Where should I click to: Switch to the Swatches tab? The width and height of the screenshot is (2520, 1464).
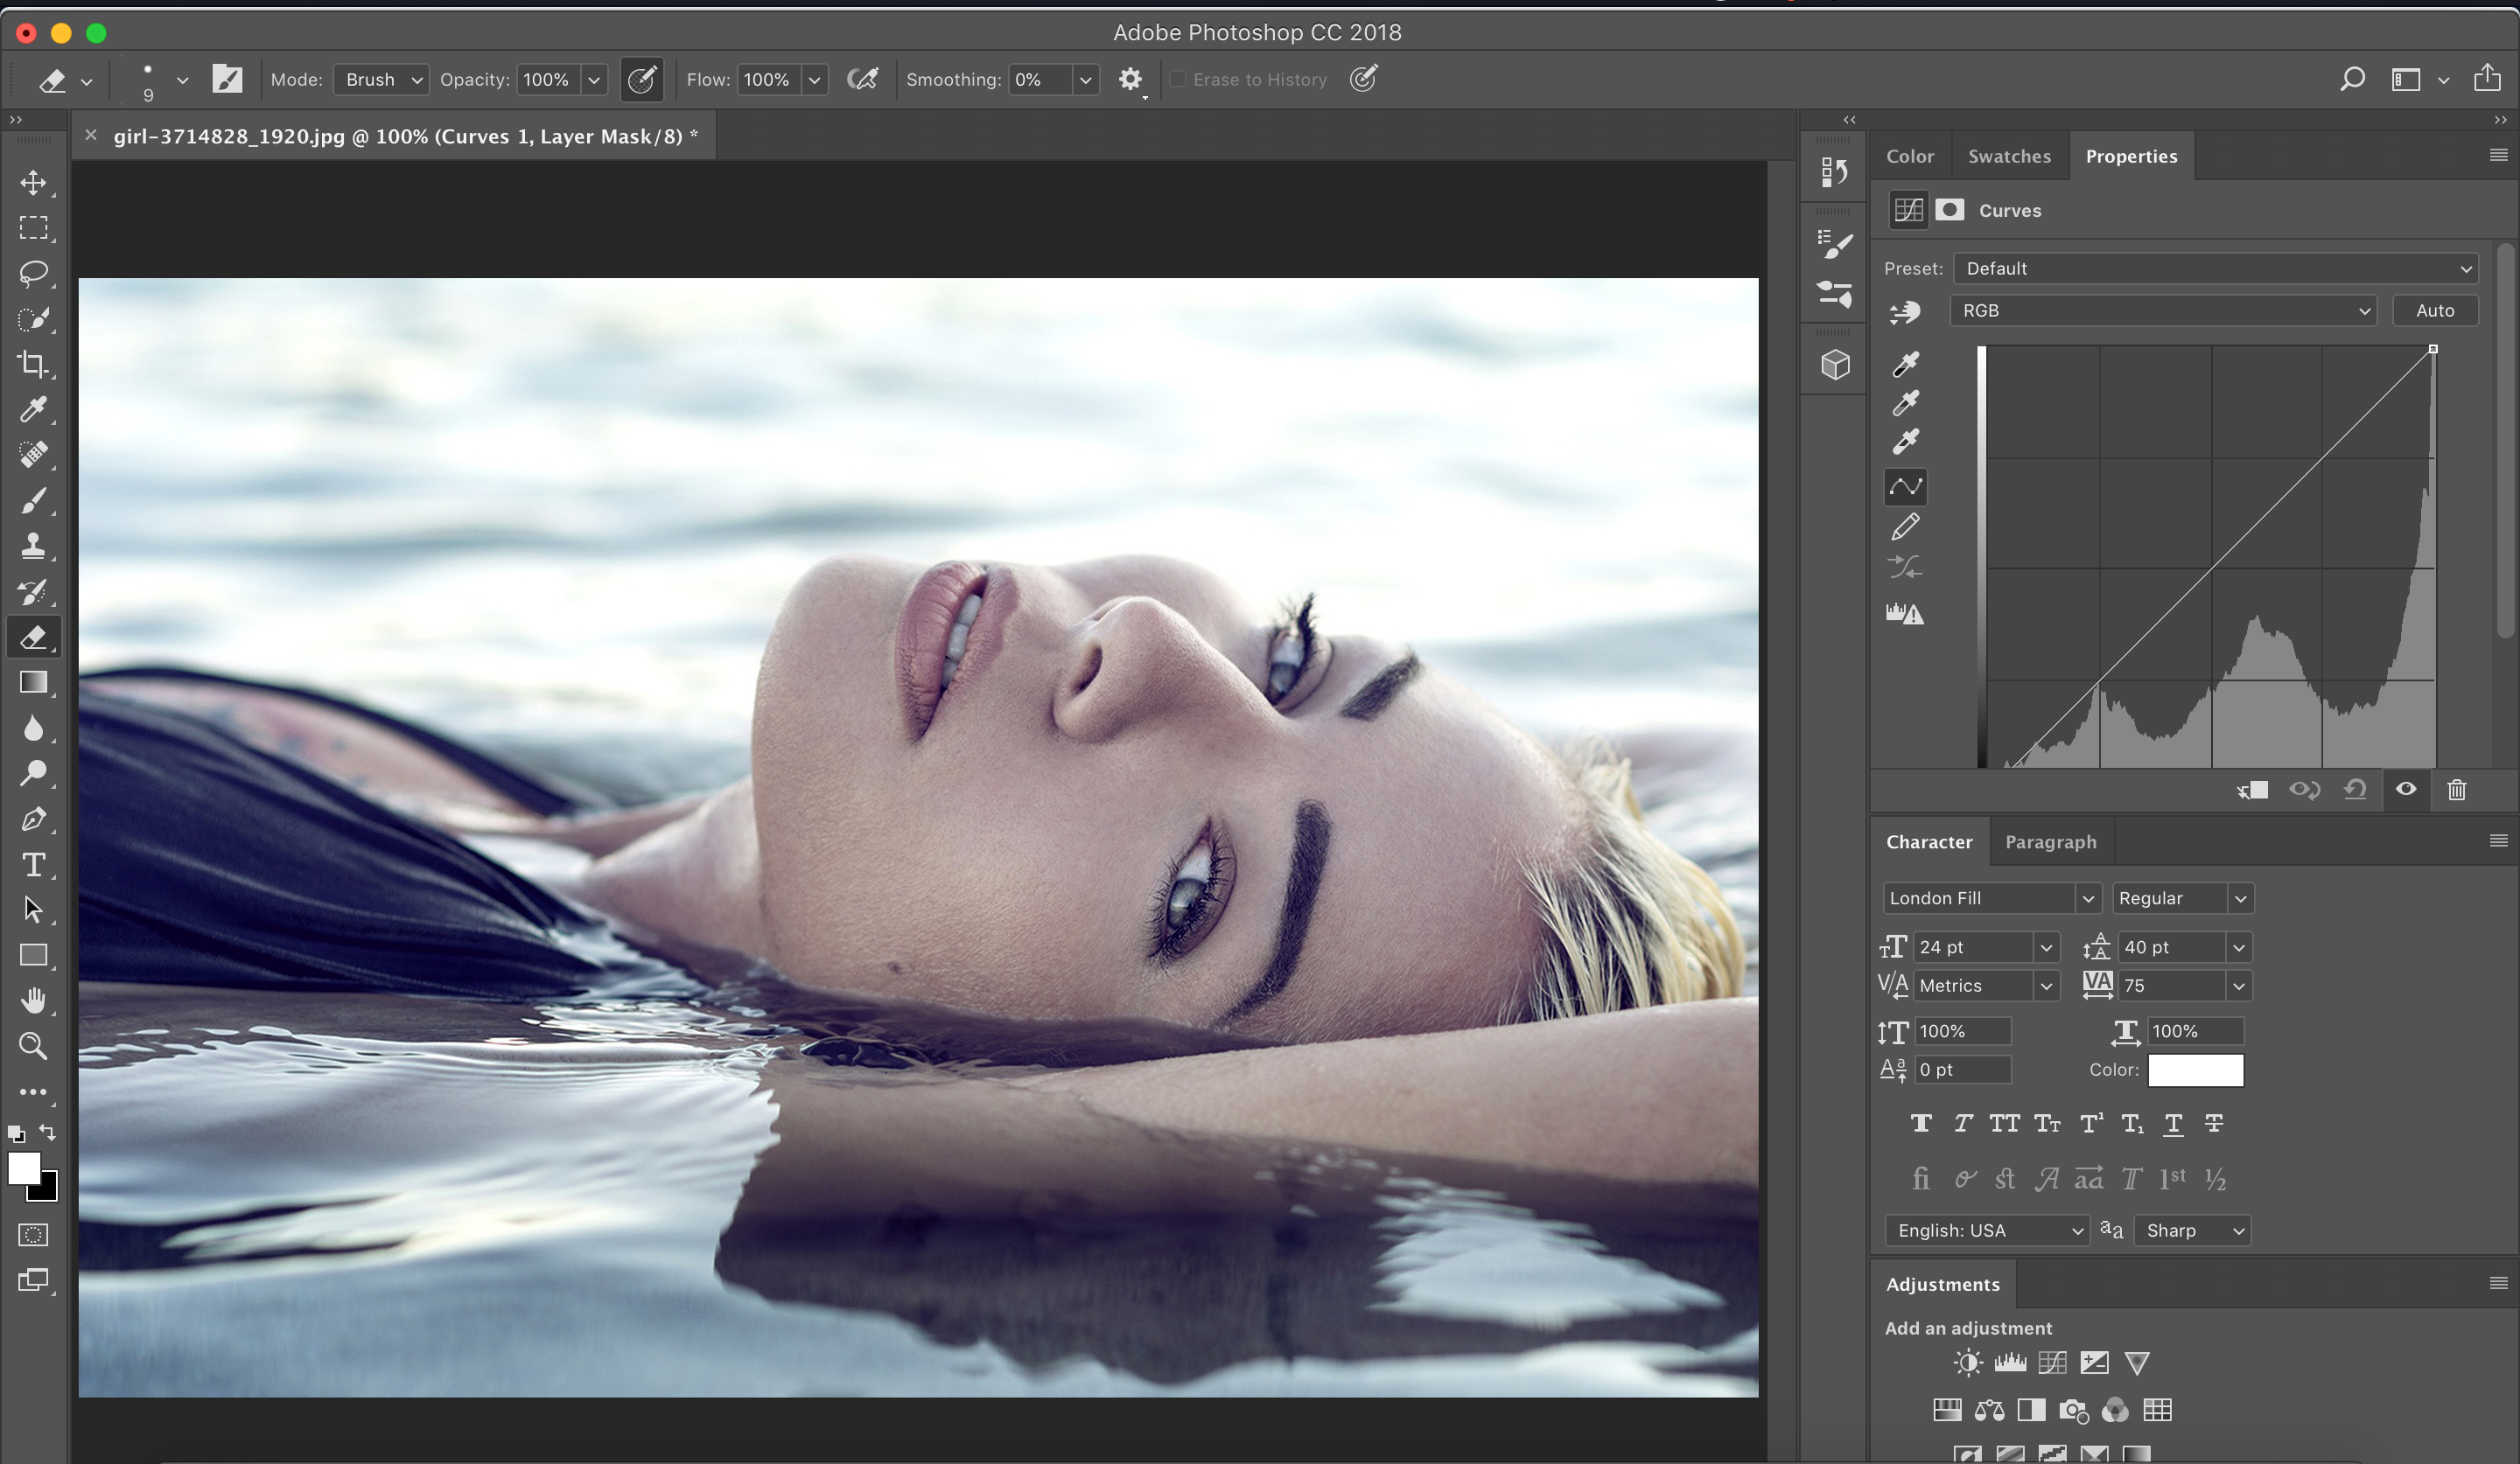coord(2008,157)
